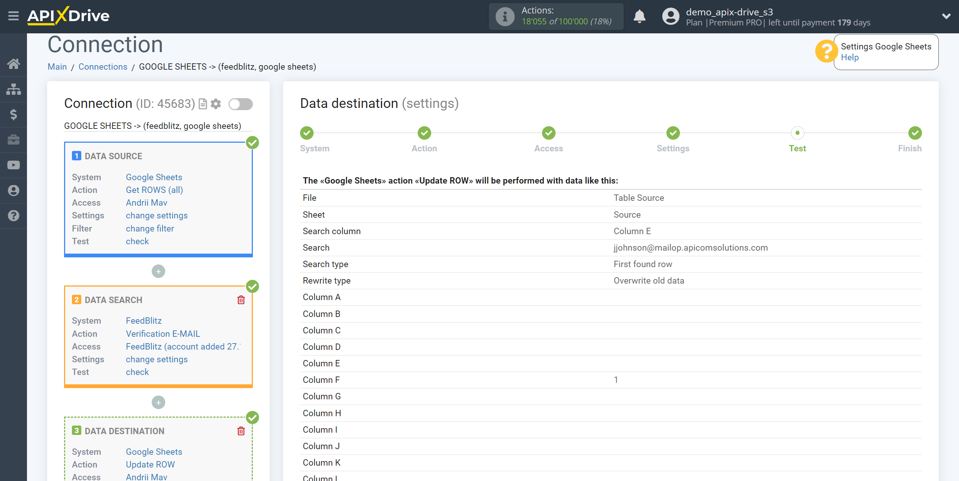Click change filter link
The width and height of the screenshot is (959, 481).
[x=150, y=229]
